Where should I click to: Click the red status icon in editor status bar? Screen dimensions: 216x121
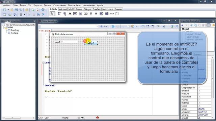98,118
